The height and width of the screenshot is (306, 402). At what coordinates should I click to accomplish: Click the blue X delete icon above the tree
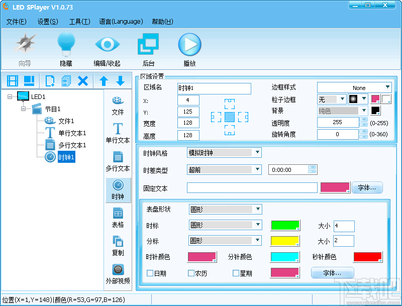pyautogui.click(x=83, y=81)
